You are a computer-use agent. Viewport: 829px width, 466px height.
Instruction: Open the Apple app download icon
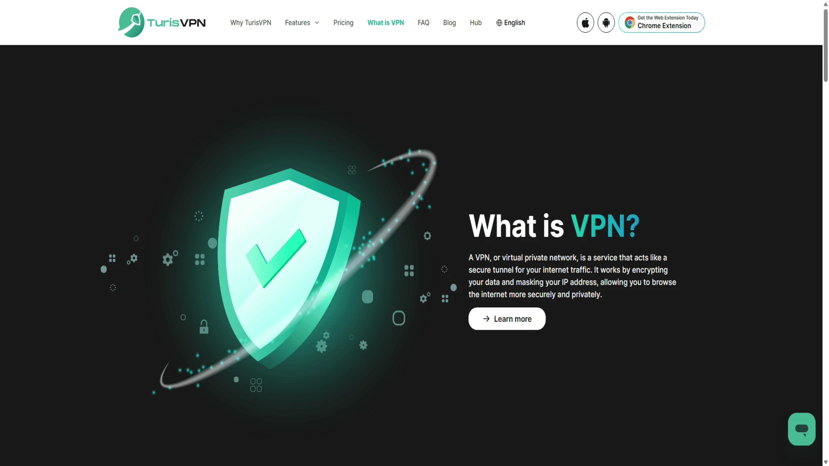click(x=585, y=23)
